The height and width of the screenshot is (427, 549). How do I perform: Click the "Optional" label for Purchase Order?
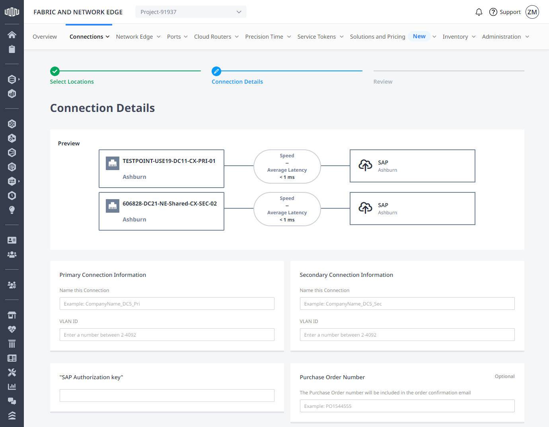504,376
